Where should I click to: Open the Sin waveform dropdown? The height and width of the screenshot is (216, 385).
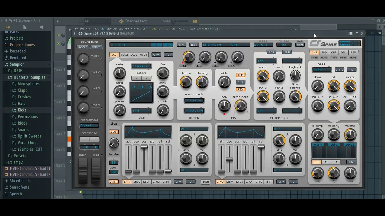(x=141, y=111)
